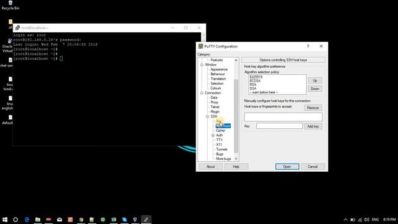
Task: Open the battery status tray icon
Action: pyautogui.click(x=353, y=220)
